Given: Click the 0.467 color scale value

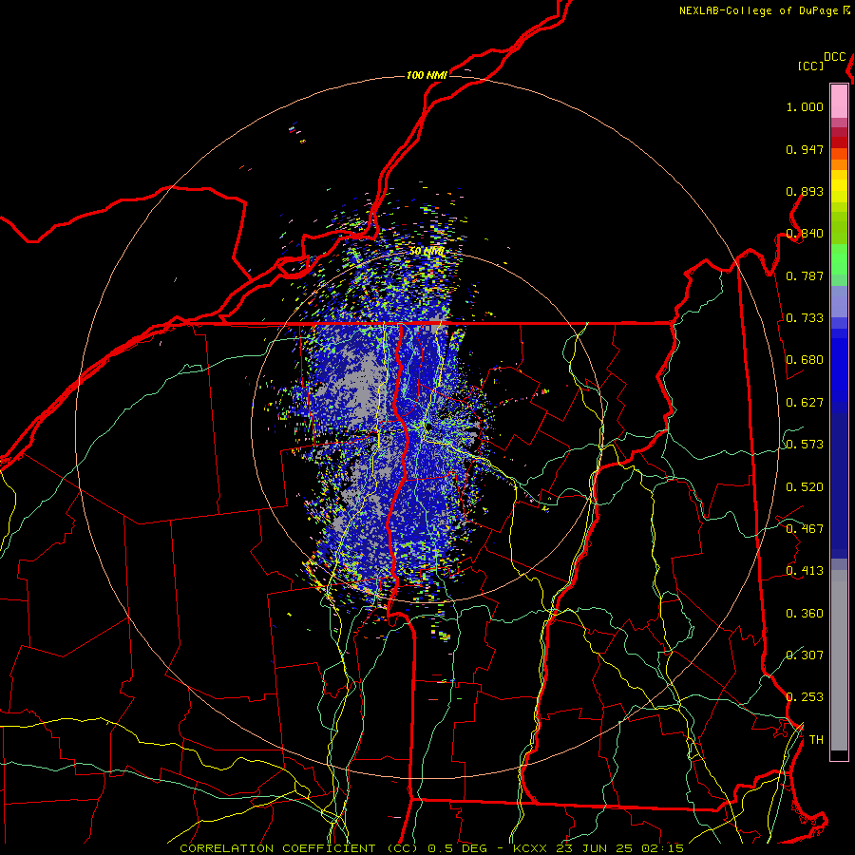Looking at the screenshot, I should 805,529.
